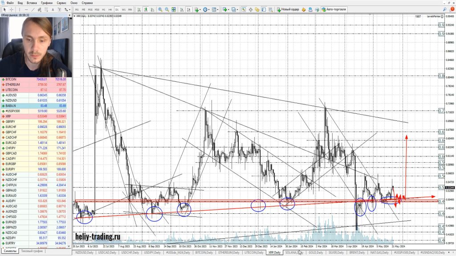Click the zoom in magnifier icon
The height and width of the screenshot is (256, 456).
[160, 9]
